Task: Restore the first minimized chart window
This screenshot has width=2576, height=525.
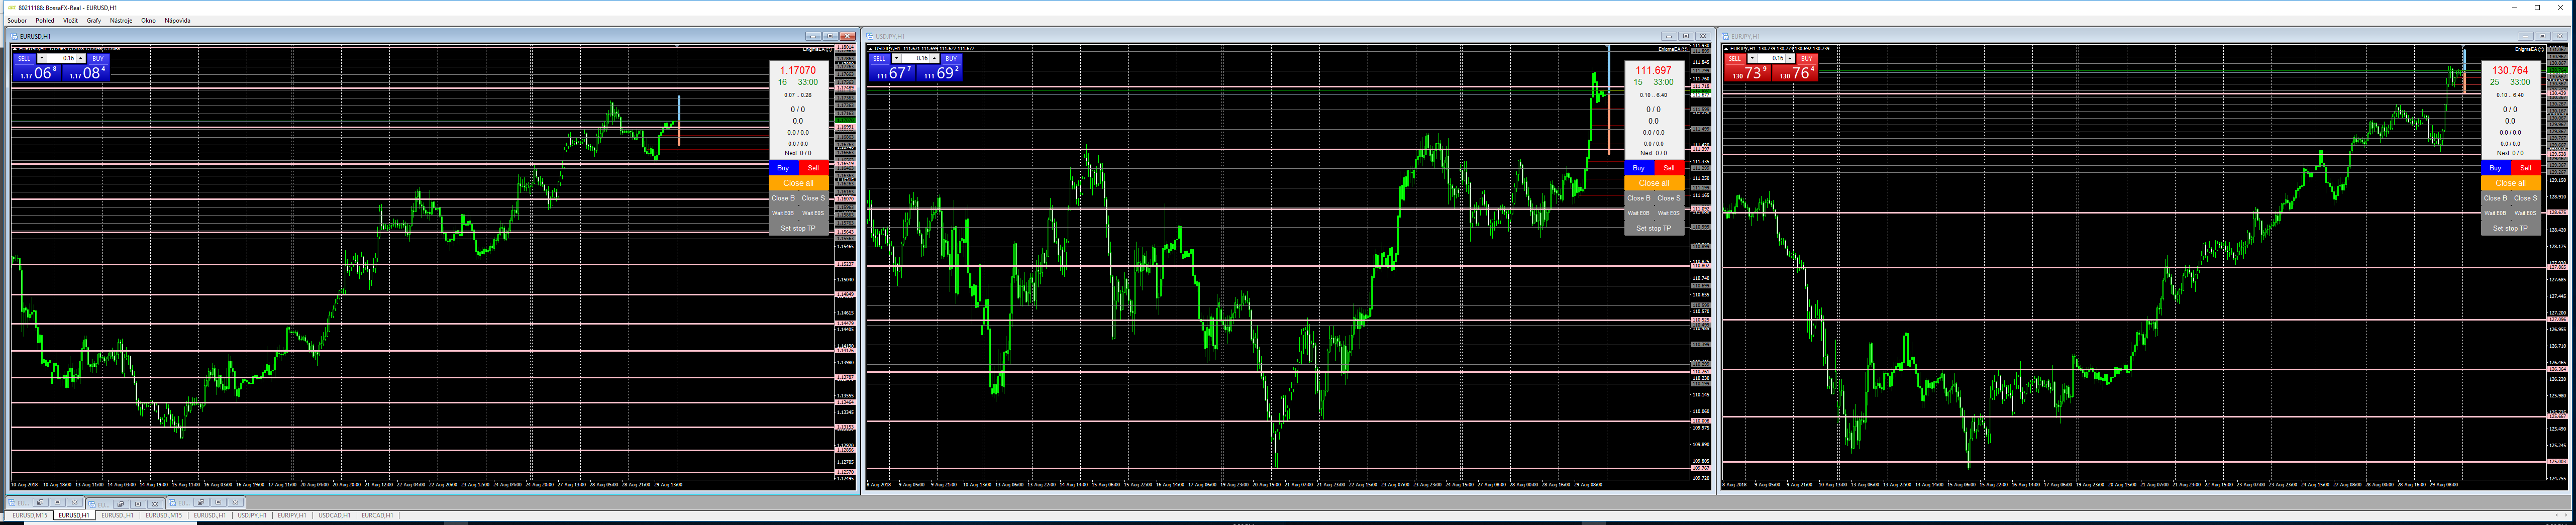Action: tap(40, 502)
